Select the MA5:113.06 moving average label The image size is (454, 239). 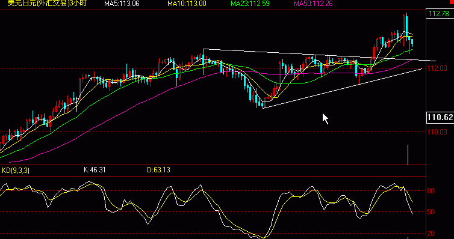(122, 4)
